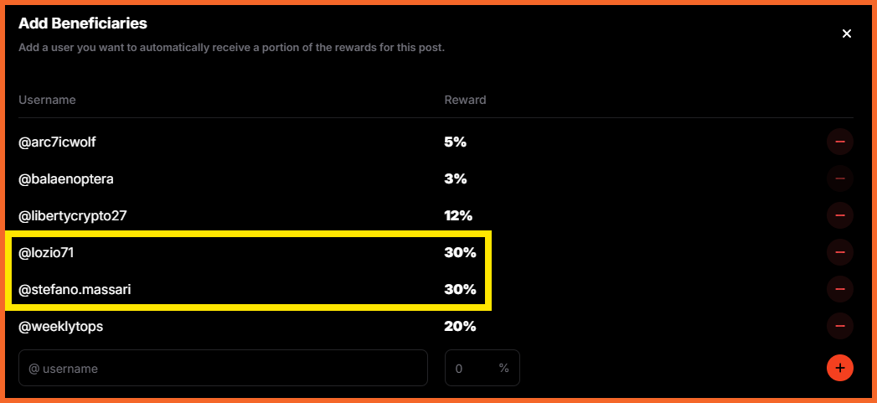Focus the @ username input field
Screen dimensions: 877x403
click(223, 369)
